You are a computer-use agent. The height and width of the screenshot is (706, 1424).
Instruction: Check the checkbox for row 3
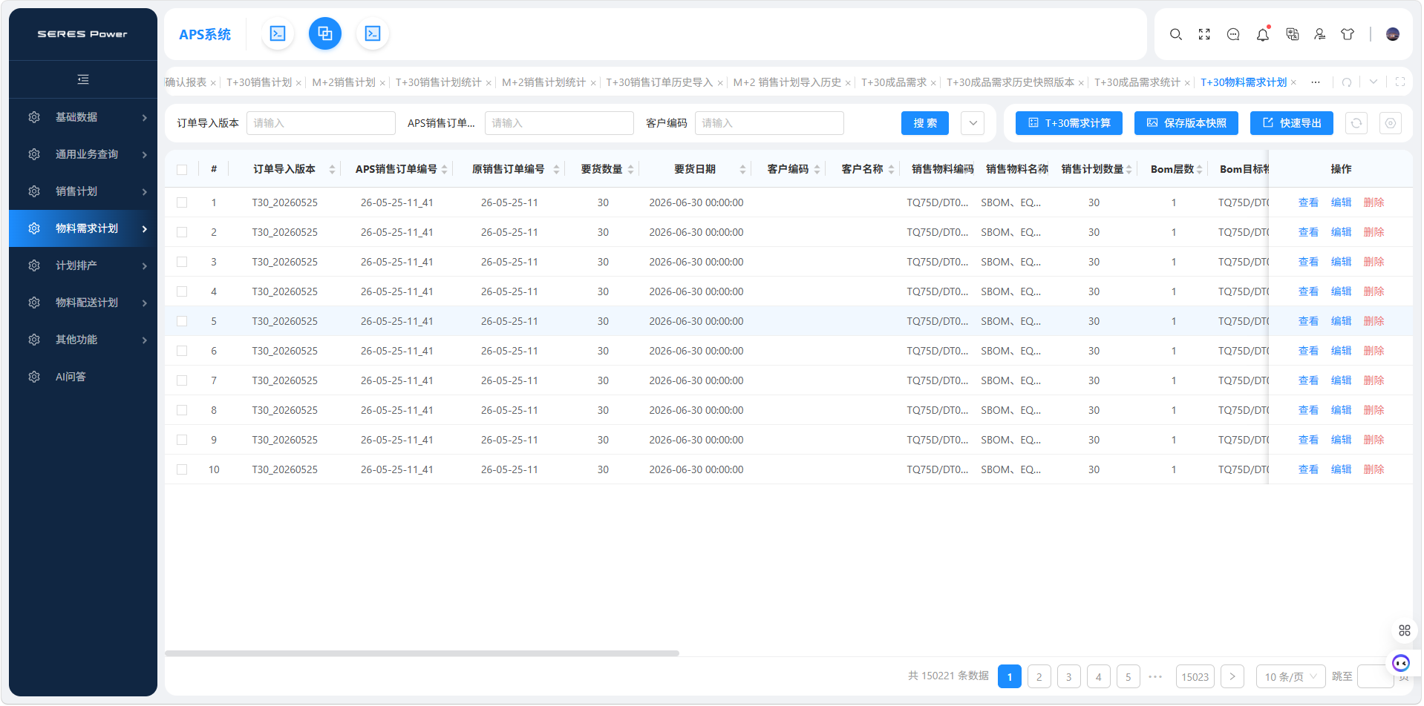pyautogui.click(x=182, y=262)
